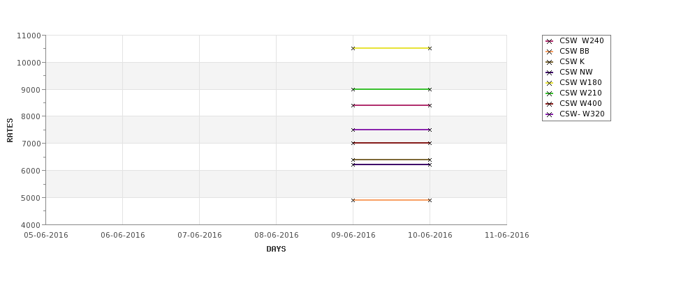Click the CSW W240 legend marker icon

point(549,41)
